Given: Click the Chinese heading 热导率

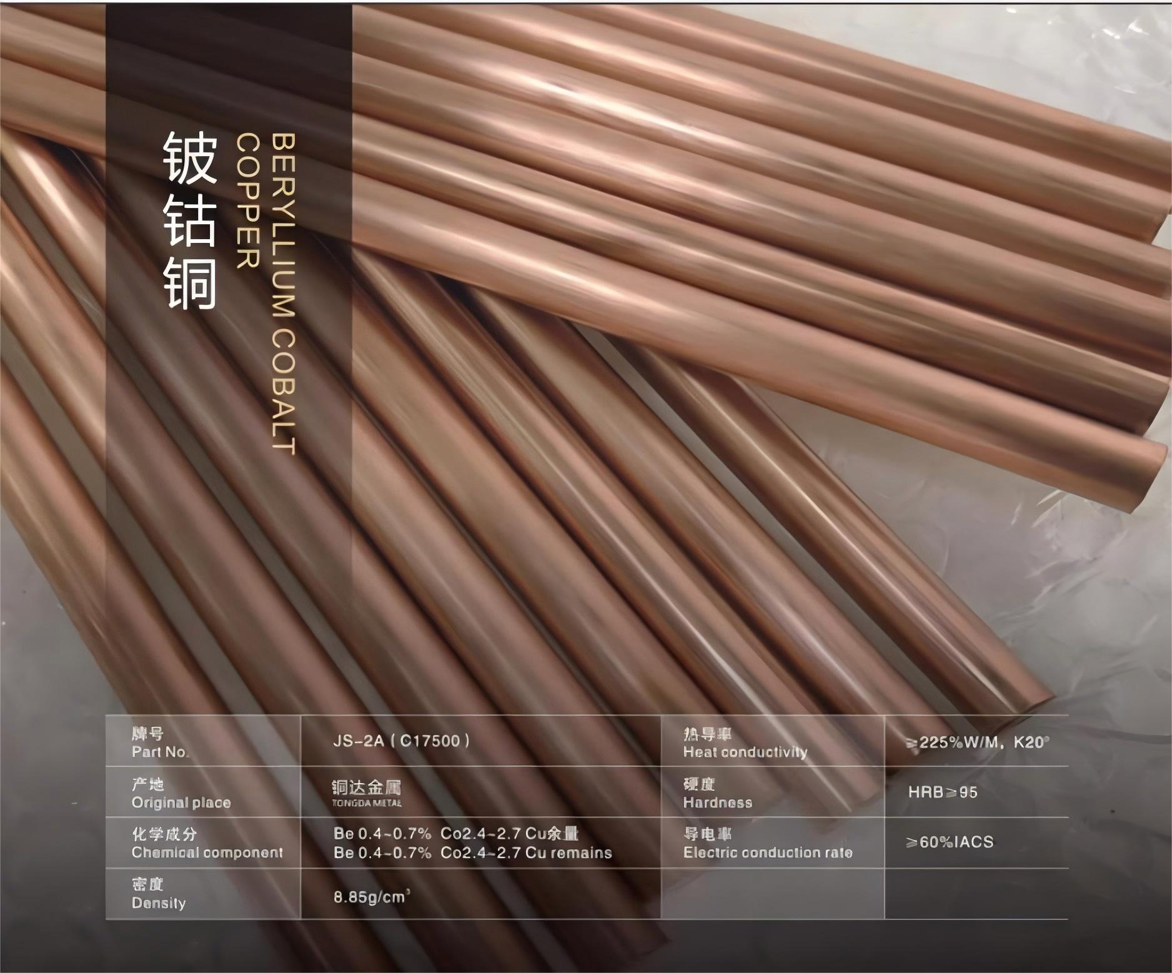Looking at the screenshot, I should pos(707,735).
